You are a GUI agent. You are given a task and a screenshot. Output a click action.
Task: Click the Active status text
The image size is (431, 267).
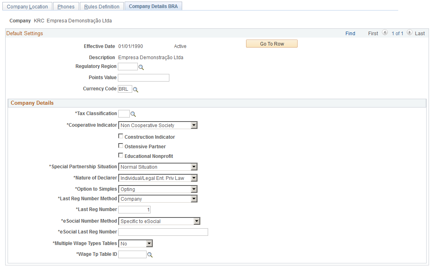(180, 46)
